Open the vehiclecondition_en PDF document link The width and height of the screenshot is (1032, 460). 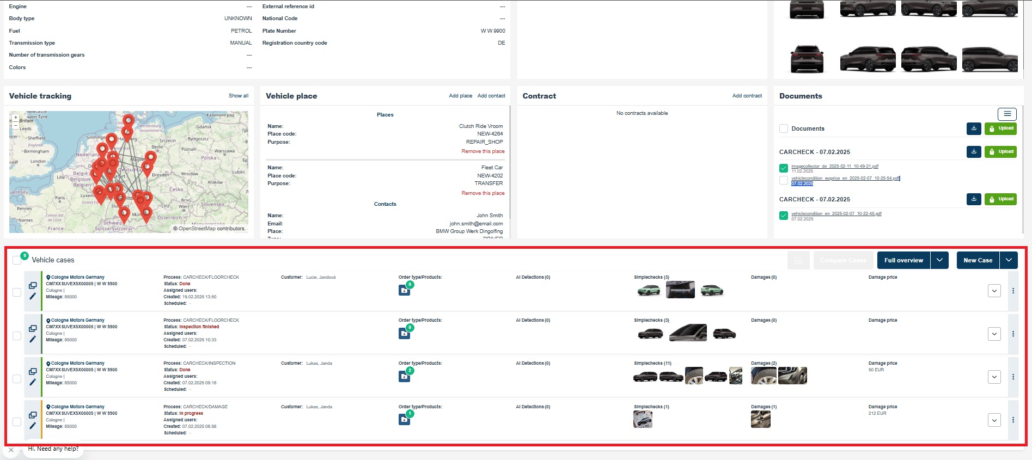click(x=836, y=213)
